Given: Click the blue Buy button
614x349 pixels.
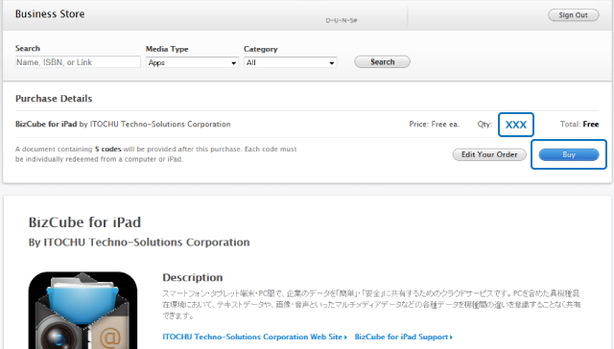Looking at the screenshot, I should [x=569, y=154].
